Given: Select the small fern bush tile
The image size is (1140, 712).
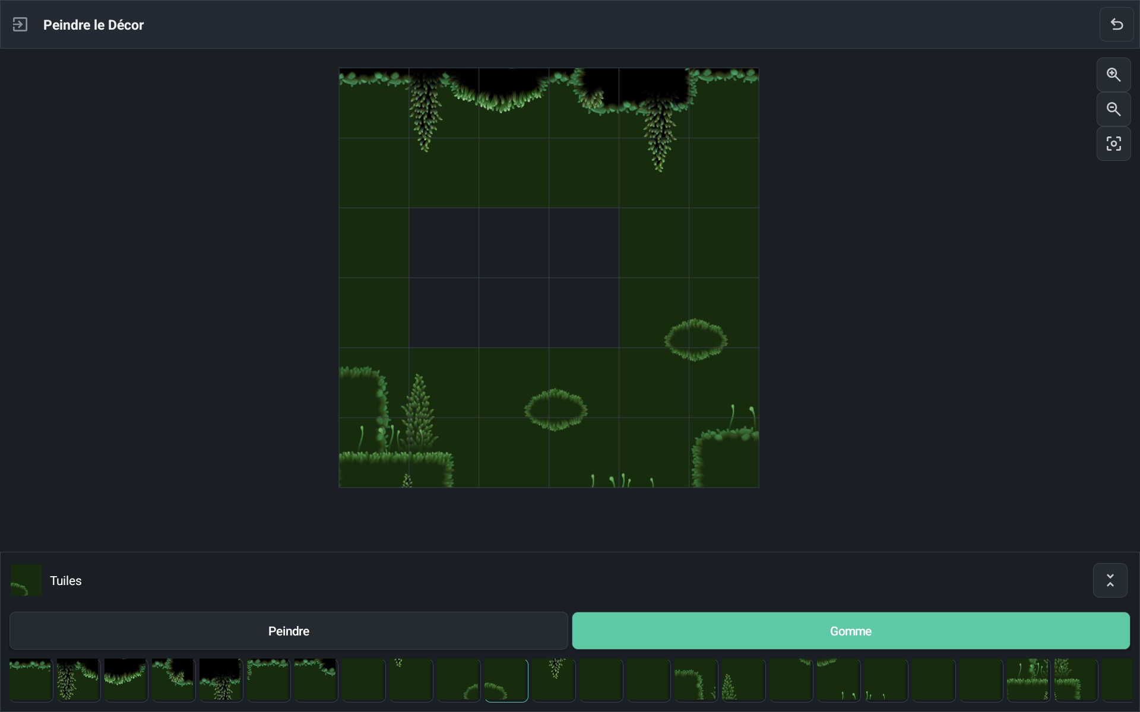Looking at the screenshot, I should point(743,680).
